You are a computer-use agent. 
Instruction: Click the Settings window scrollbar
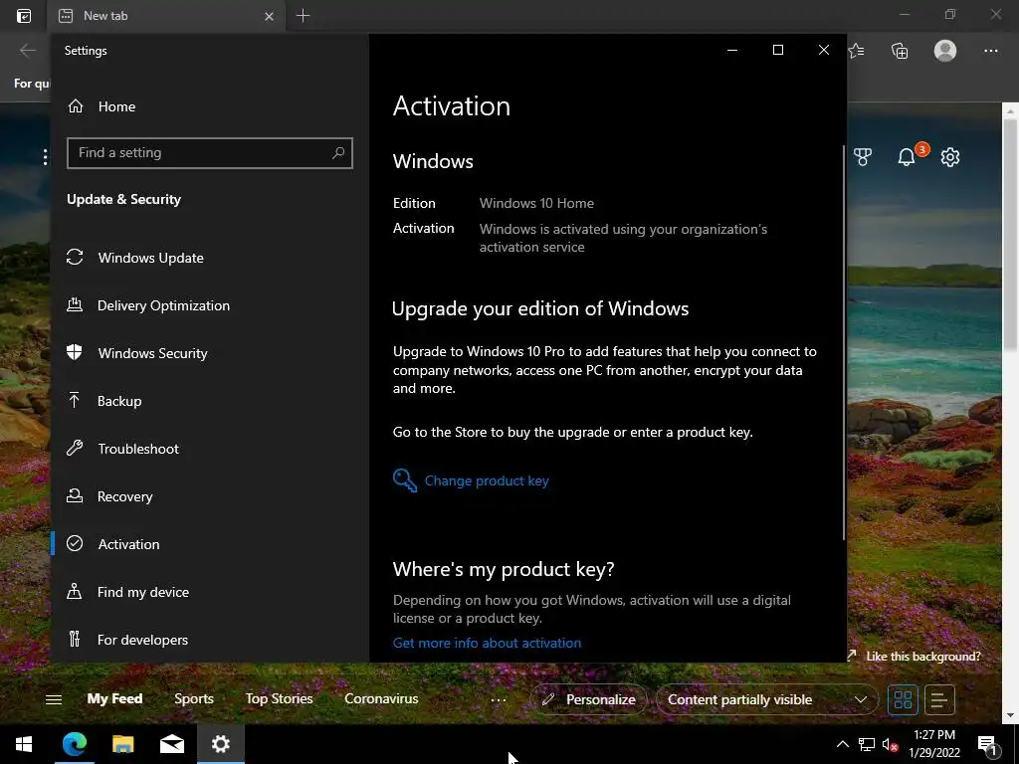pyautogui.click(x=844, y=342)
